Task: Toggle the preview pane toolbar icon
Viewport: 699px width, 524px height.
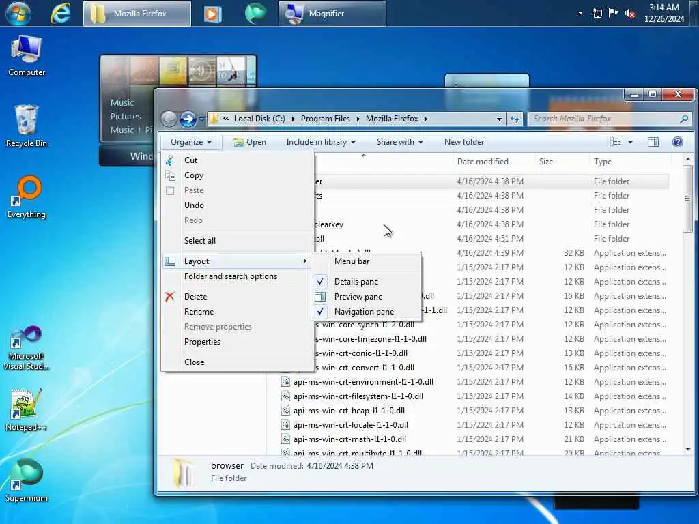Action: tap(653, 142)
